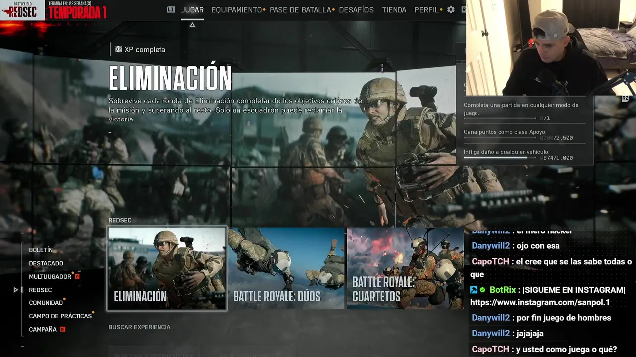636x357 pixels.
Task: Open the DESAFÍOS tab
Action: tap(356, 10)
